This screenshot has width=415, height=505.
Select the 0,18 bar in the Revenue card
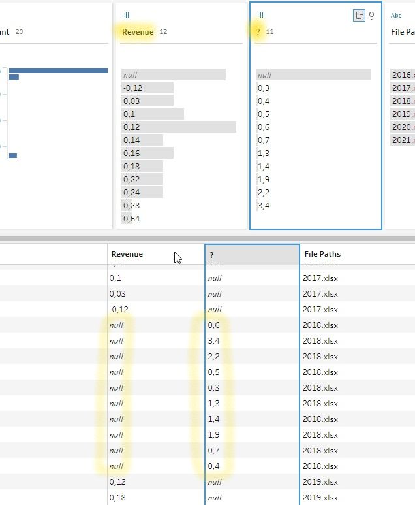[x=142, y=166]
